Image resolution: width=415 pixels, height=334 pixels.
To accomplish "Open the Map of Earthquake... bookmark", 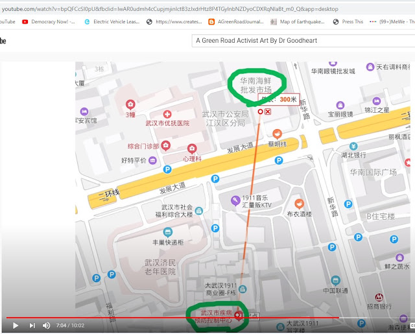I will coord(298,21).
